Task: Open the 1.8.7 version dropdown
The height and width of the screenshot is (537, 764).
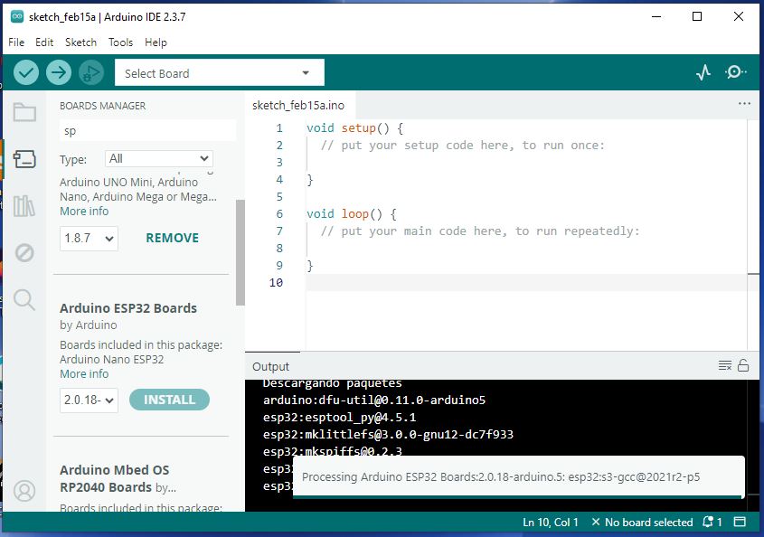Action: click(x=88, y=238)
